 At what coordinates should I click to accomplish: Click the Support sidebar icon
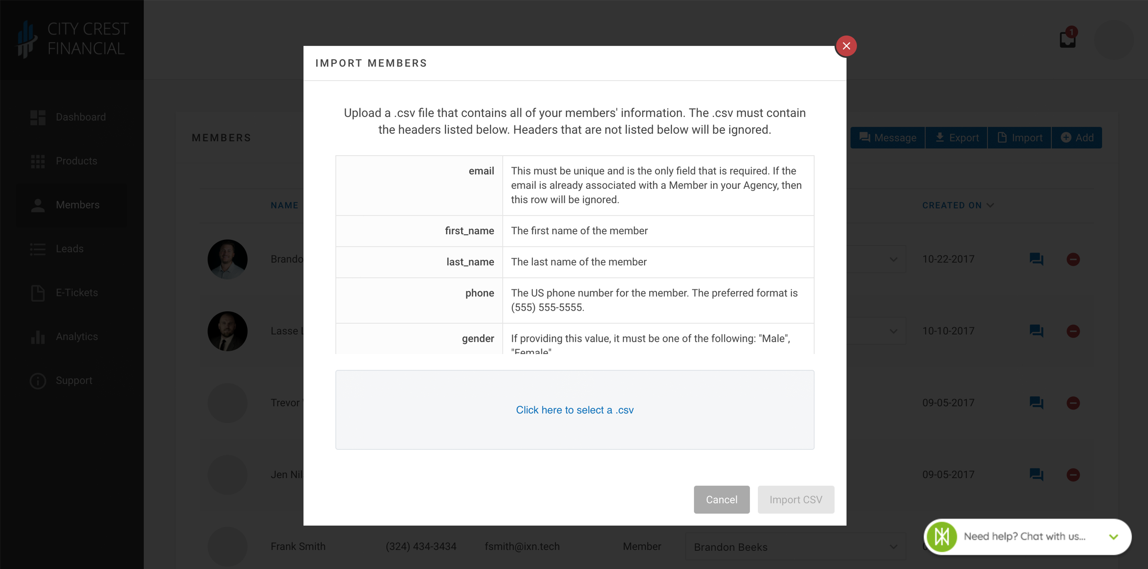[37, 380]
